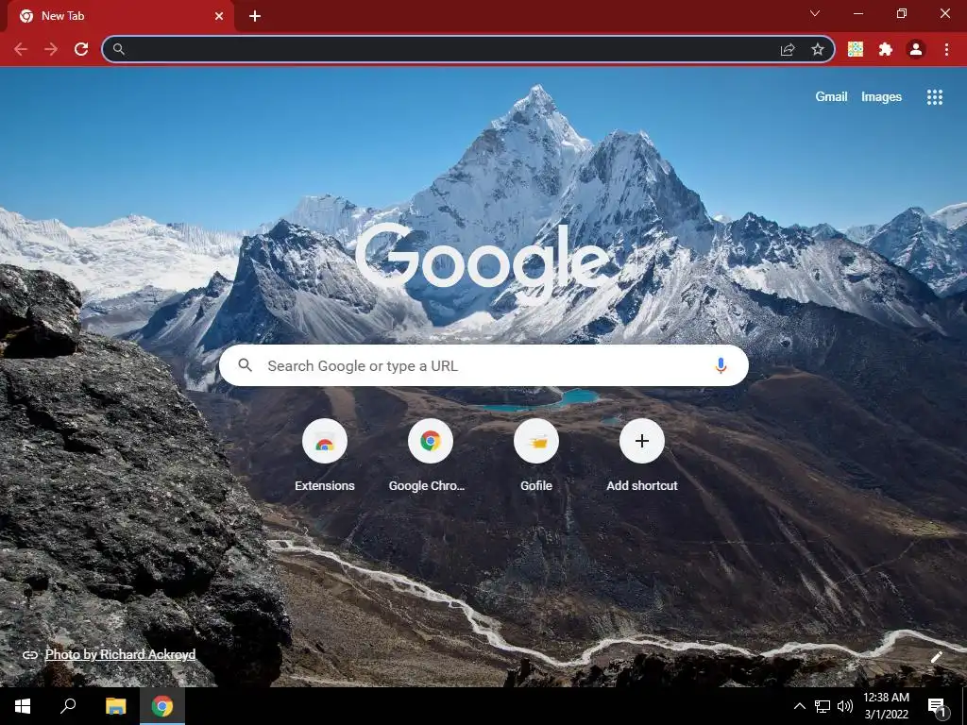Click the Add shortcut plus tile
The image size is (967, 725).
coord(642,454)
